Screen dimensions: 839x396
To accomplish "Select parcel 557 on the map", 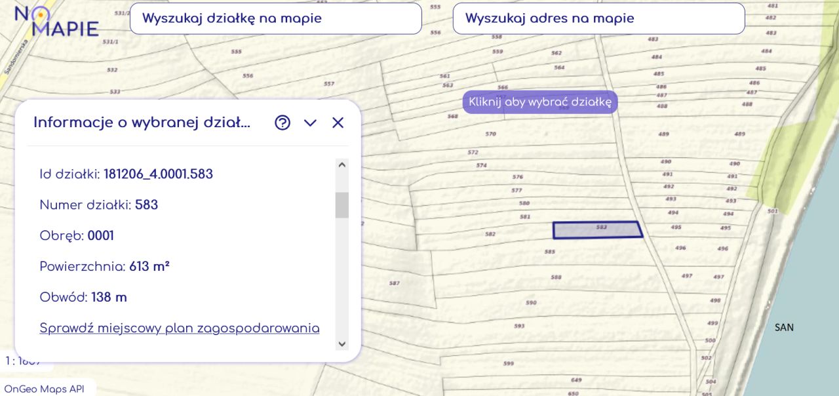I will 329,84.
